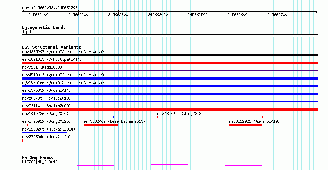
Task: Select the black nsv4335997 variant bar
Action: (x=170, y=55)
